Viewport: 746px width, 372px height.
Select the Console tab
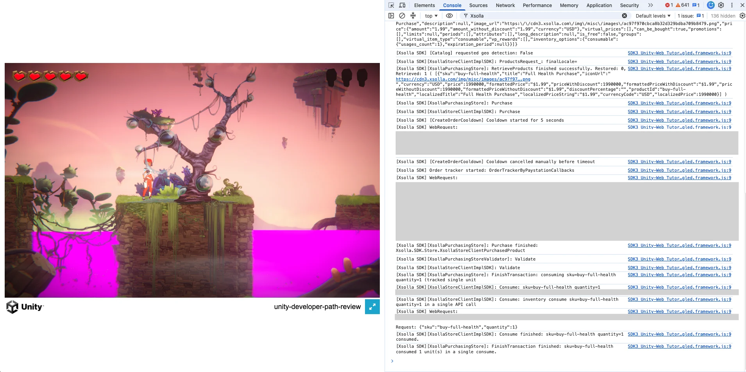click(452, 5)
